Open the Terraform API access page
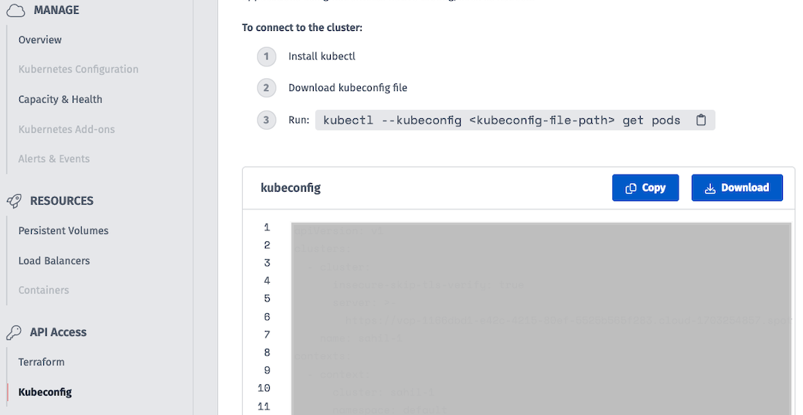Screen dimensions: 803x415 point(42,362)
